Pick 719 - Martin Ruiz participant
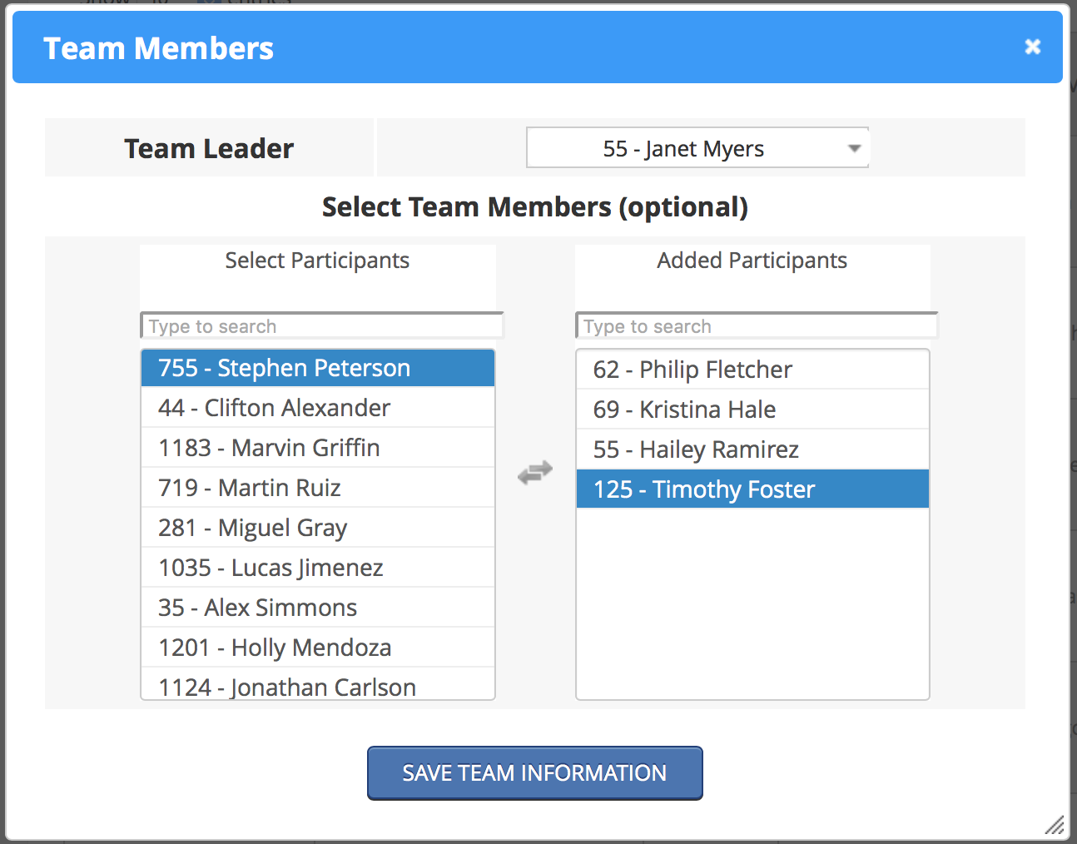The height and width of the screenshot is (844, 1077). [318, 488]
